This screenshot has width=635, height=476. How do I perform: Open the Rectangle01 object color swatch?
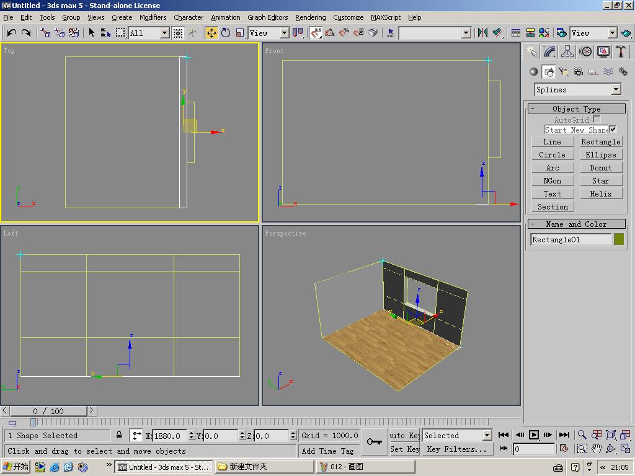click(x=619, y=239)
